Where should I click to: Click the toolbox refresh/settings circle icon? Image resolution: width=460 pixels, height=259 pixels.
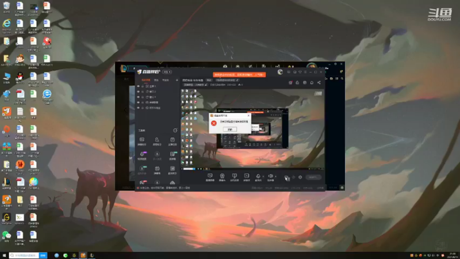[x=175, y=130]
